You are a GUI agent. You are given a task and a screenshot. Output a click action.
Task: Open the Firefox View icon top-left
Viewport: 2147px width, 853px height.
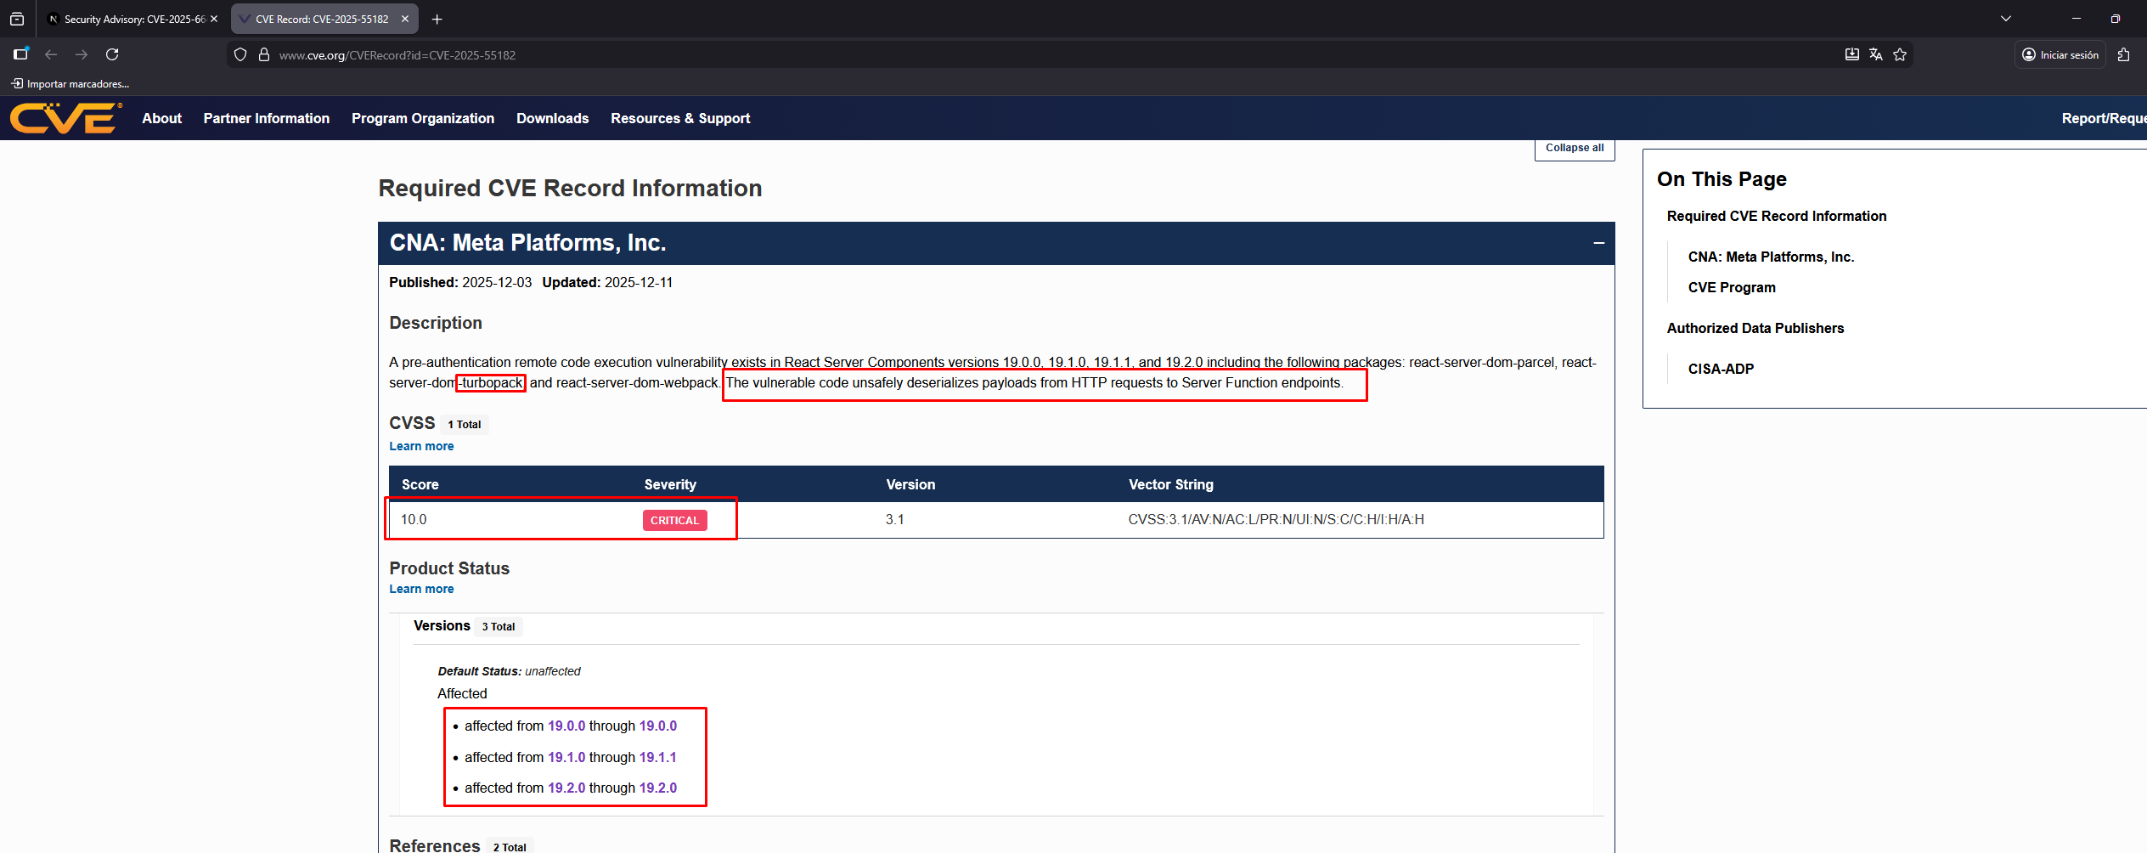point(17,19)
